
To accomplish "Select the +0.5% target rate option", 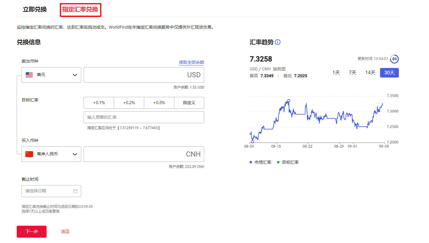I will (x=159, y=103).
